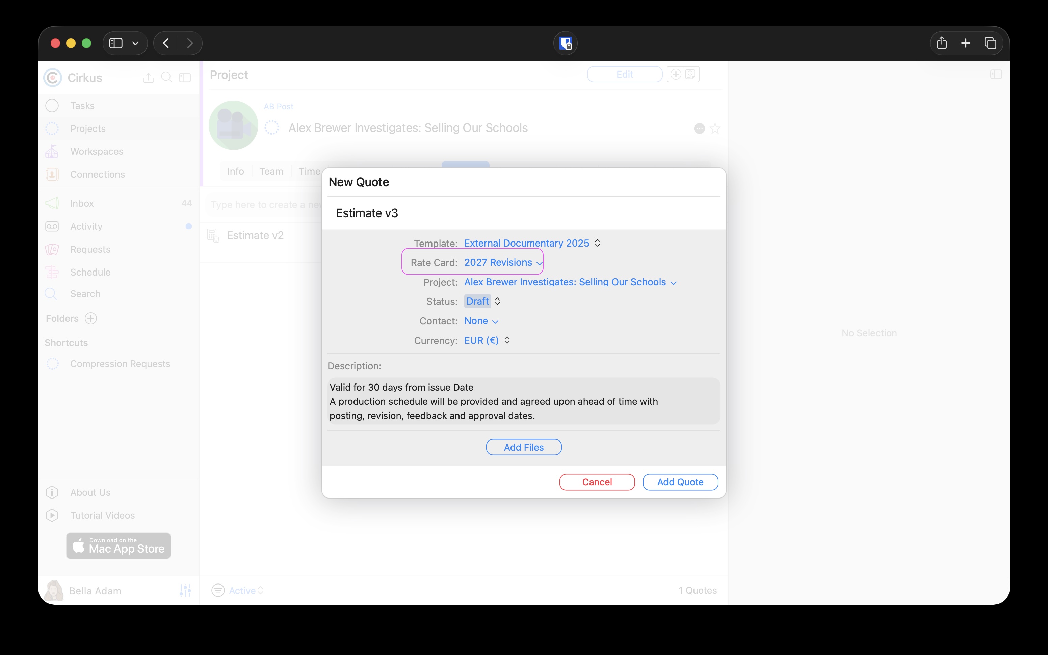Screen dimensions: 1048x655
Task: Open Rate Card dropdown 2027 Revisions
Action: point(503,262)
